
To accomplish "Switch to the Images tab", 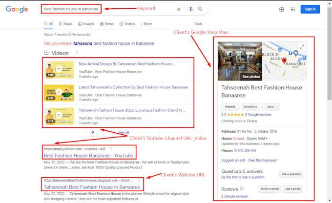I will pyautogui.click(x=86, y=24).
